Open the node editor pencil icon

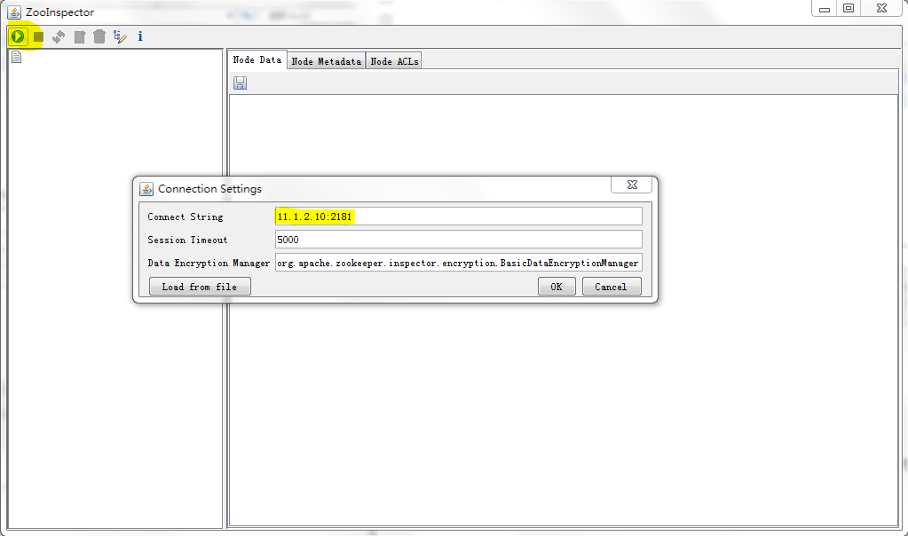(x=119, y=36)
